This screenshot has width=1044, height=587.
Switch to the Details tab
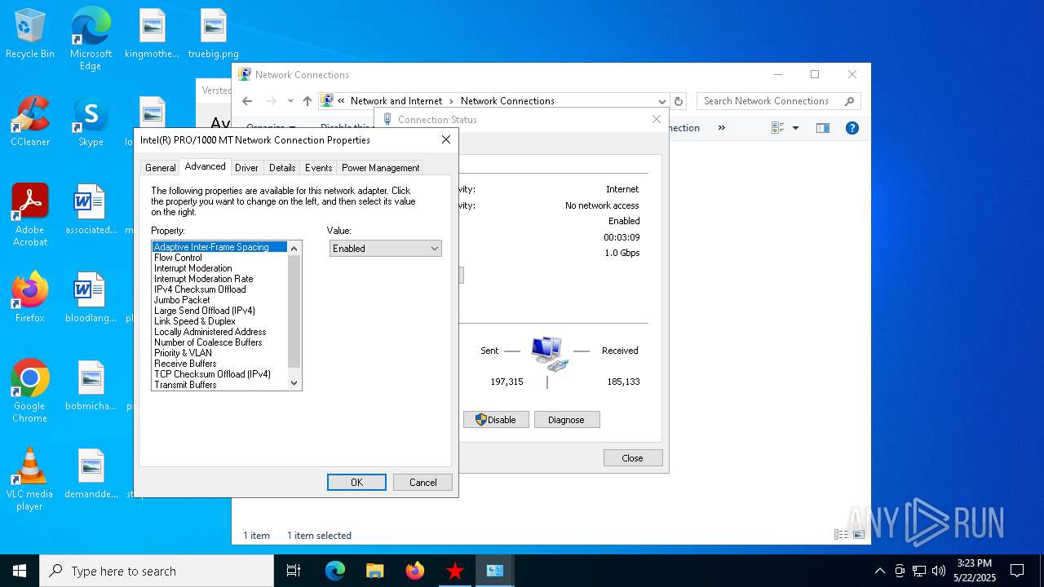[x=282, y=168]
